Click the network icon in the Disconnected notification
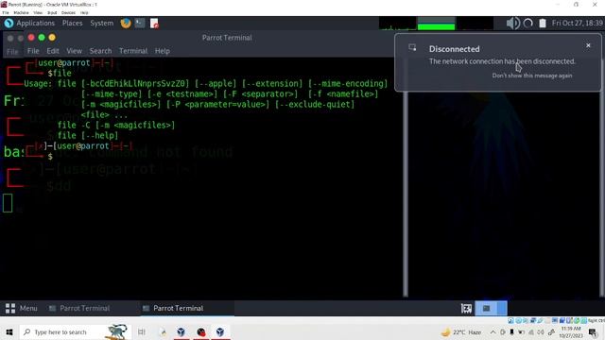This screenshot has width=605, height=340. click(x=412, y=47)
